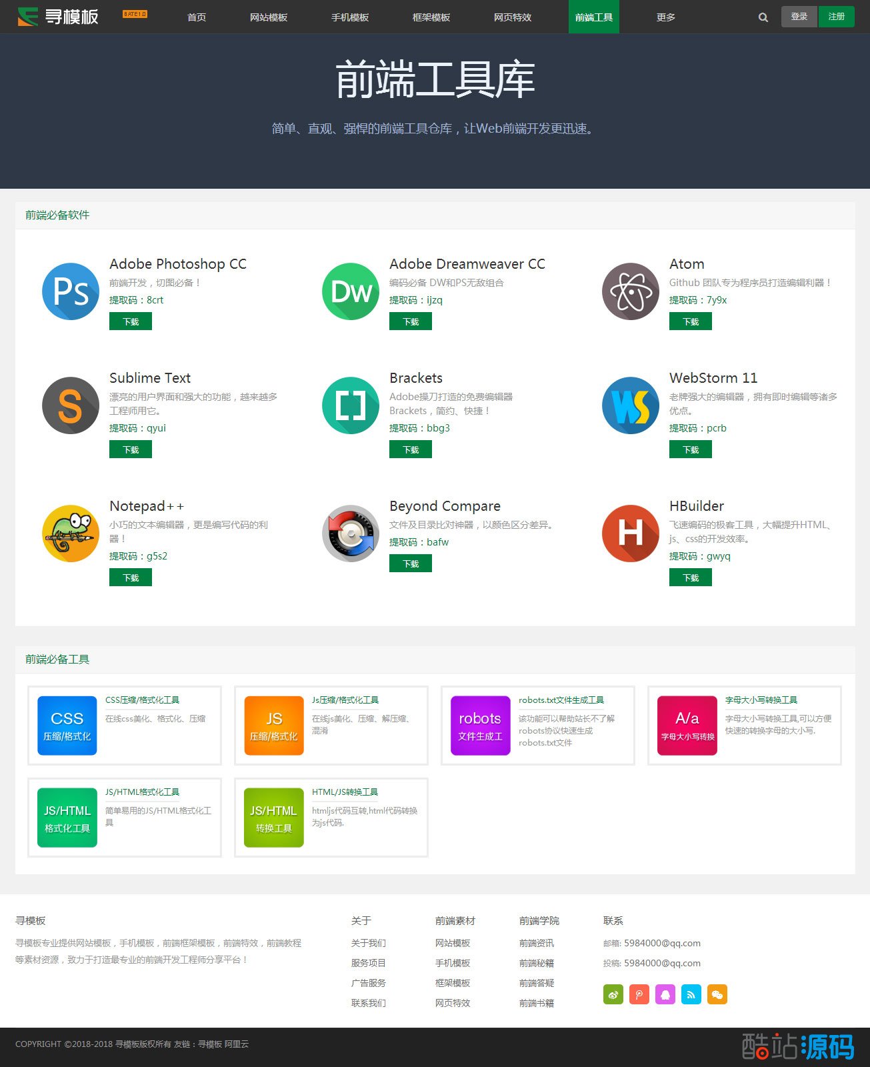Expand the 更多 menu in navigation

coord(665,17)
